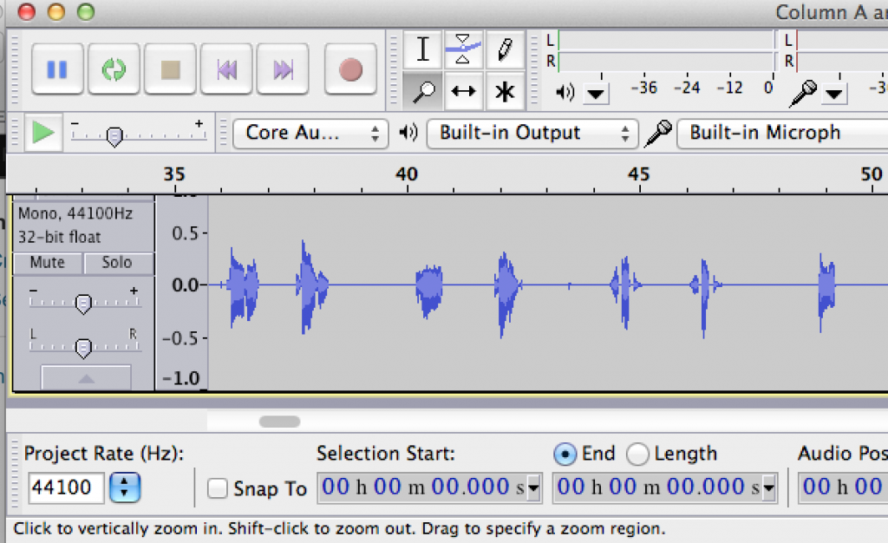Select the Selection (I-beam) tool
This screenshot has height=543, width=888.
(422, 50)
